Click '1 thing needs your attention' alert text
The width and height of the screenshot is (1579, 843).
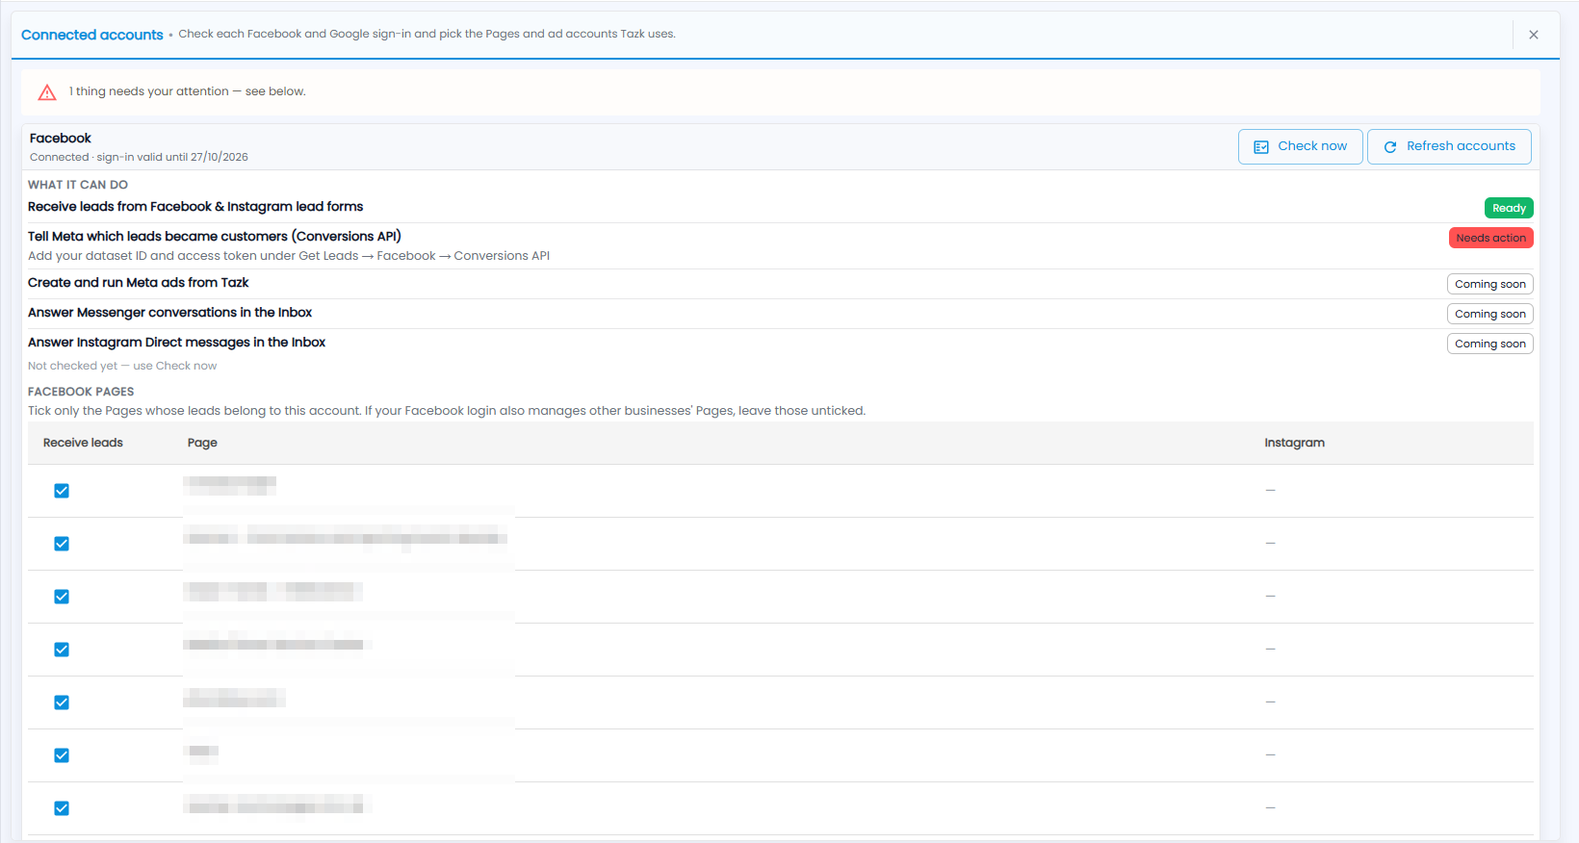coord(187,91)
